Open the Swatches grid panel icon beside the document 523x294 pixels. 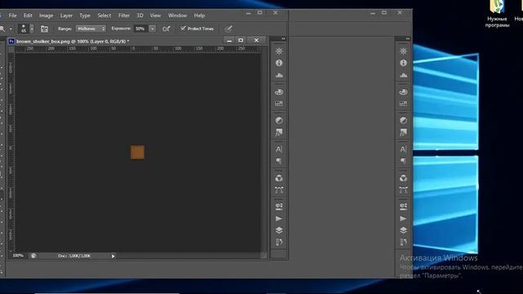click(279, 104)
